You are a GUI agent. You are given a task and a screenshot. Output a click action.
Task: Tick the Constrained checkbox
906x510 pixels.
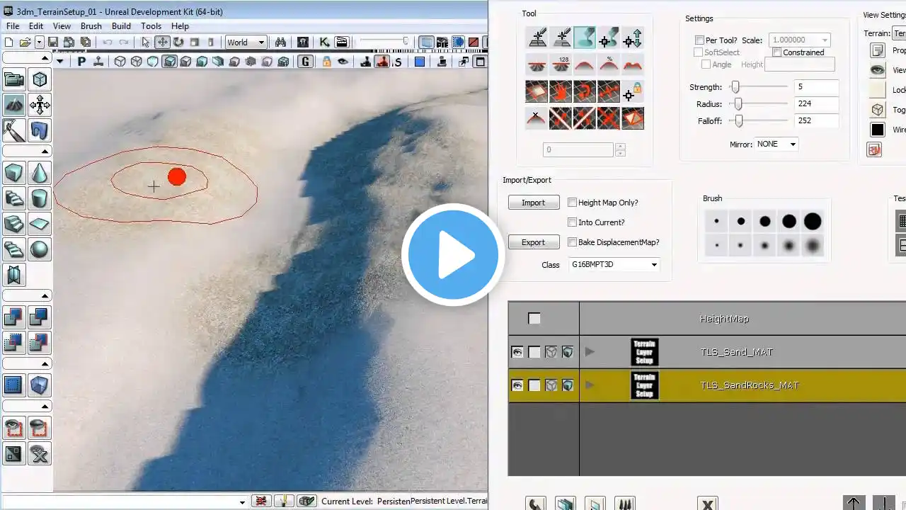click(x=776, y=52)
